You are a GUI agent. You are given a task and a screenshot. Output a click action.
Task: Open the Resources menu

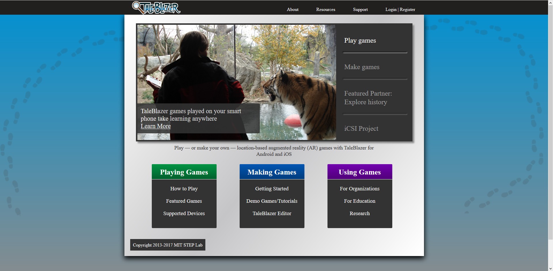click(326, 10)
